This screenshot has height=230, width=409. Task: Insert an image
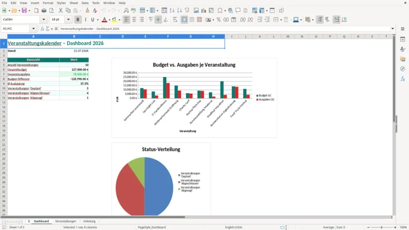196,10
